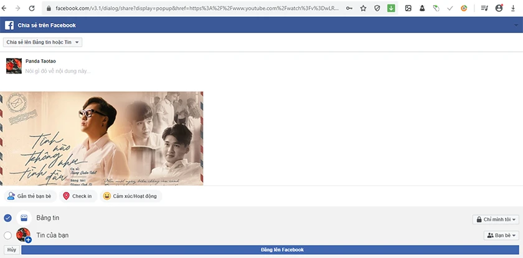
Task: Click the browser forward arrow
Action: click(x=17, y=8)
